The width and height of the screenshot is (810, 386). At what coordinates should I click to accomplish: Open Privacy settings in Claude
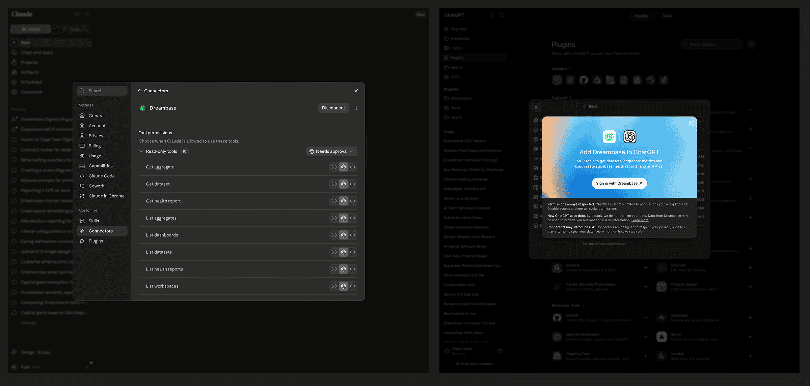[102, 136]
